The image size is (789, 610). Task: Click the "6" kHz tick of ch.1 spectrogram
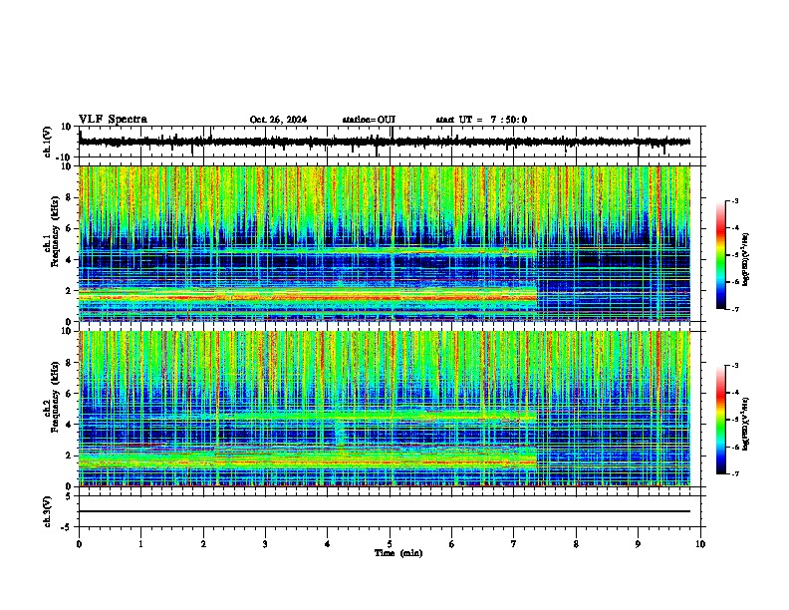click(x=70, y=228)
